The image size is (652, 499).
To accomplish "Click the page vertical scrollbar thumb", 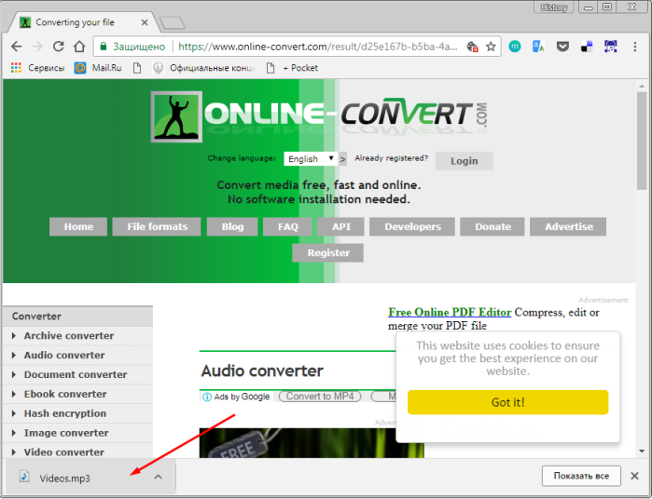I will 642,141.
